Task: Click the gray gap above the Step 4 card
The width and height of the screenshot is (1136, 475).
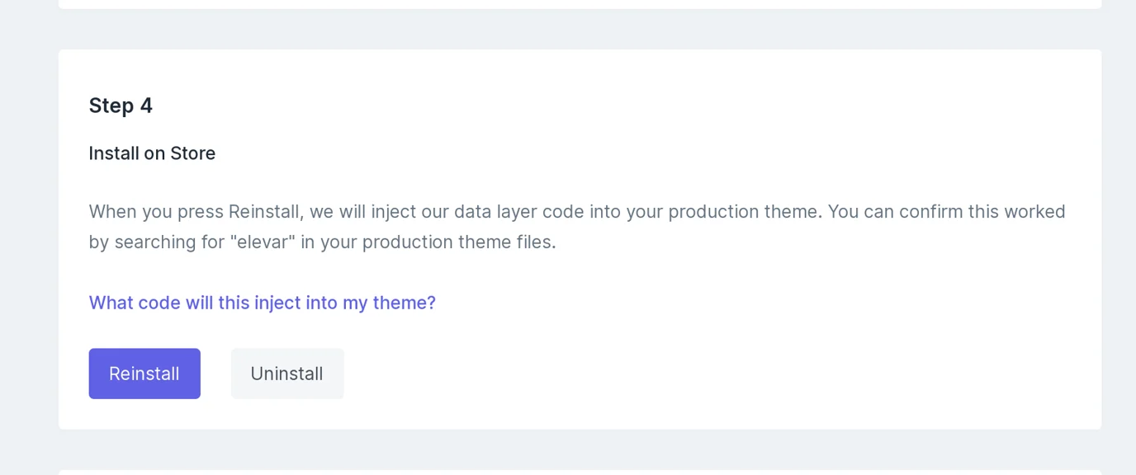Action: (580, 29)
